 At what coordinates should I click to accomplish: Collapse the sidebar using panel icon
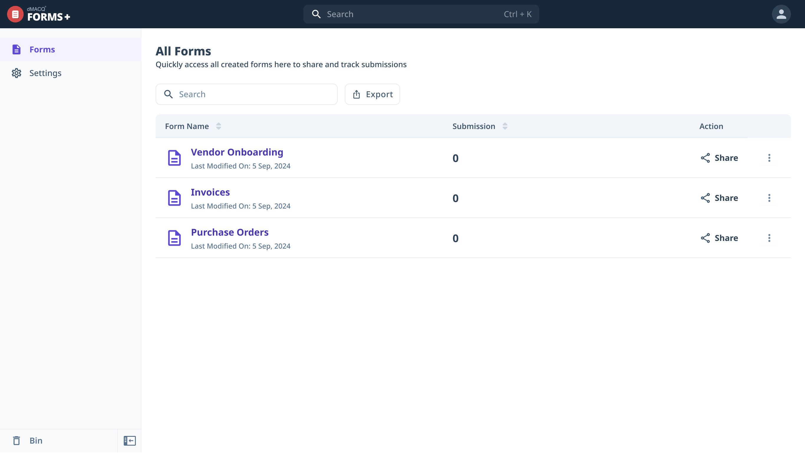pyautogui.click(x=129, y=441)
